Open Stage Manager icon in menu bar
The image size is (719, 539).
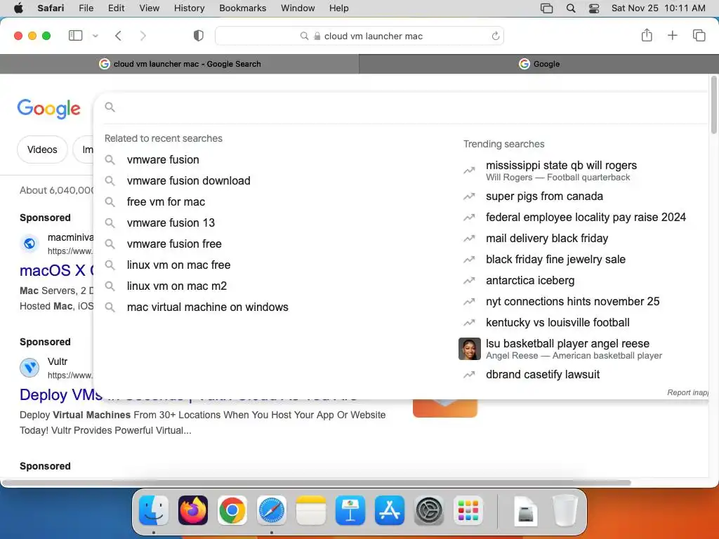(546, 8)
